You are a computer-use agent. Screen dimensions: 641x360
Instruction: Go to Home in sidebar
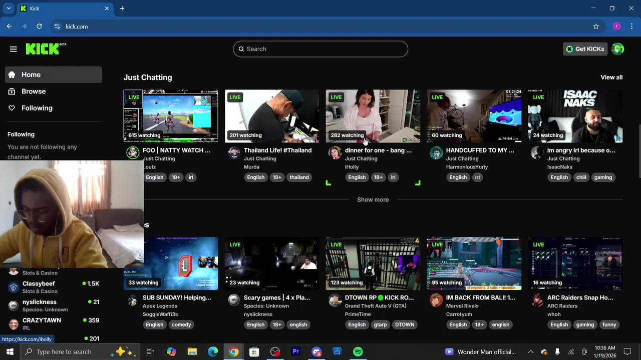click(x=54, y=74)
